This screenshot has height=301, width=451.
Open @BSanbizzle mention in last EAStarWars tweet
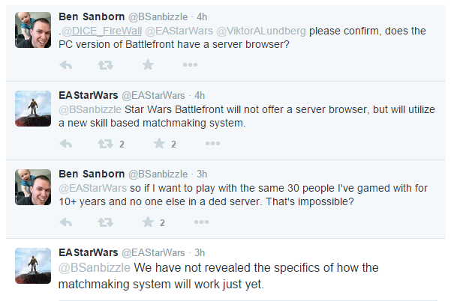[95, 268]
